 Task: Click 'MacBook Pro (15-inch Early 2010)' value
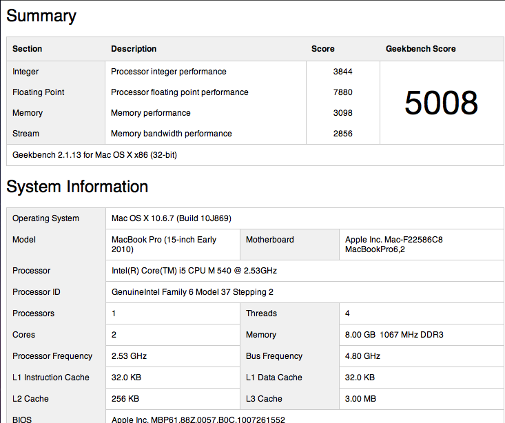(x=163, y=245)
